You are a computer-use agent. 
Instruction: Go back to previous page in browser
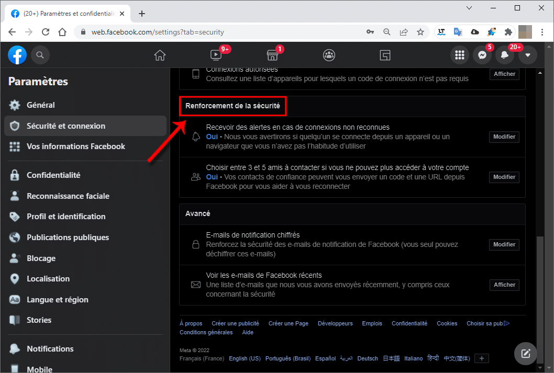tap(12, 32)
